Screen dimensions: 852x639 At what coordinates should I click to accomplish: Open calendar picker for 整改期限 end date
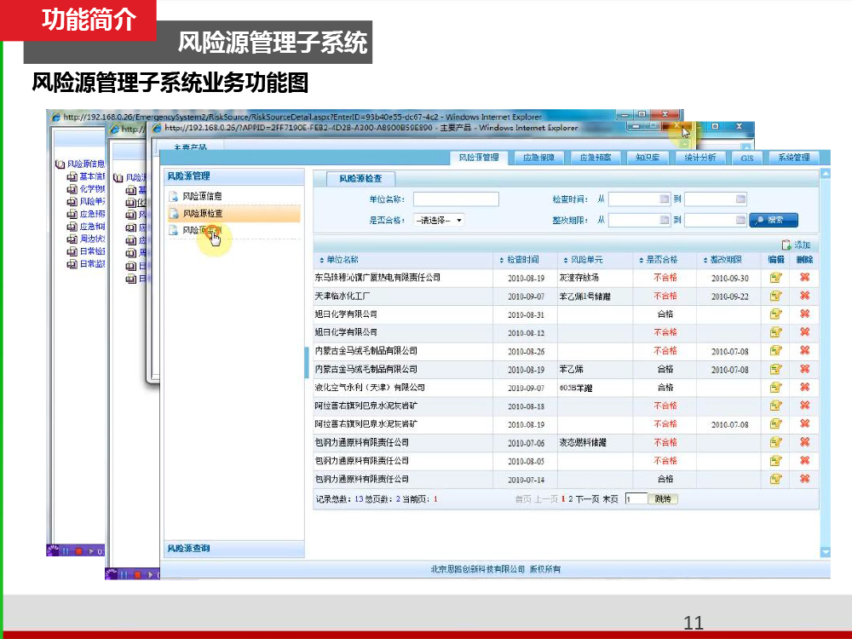click(740, 220)
